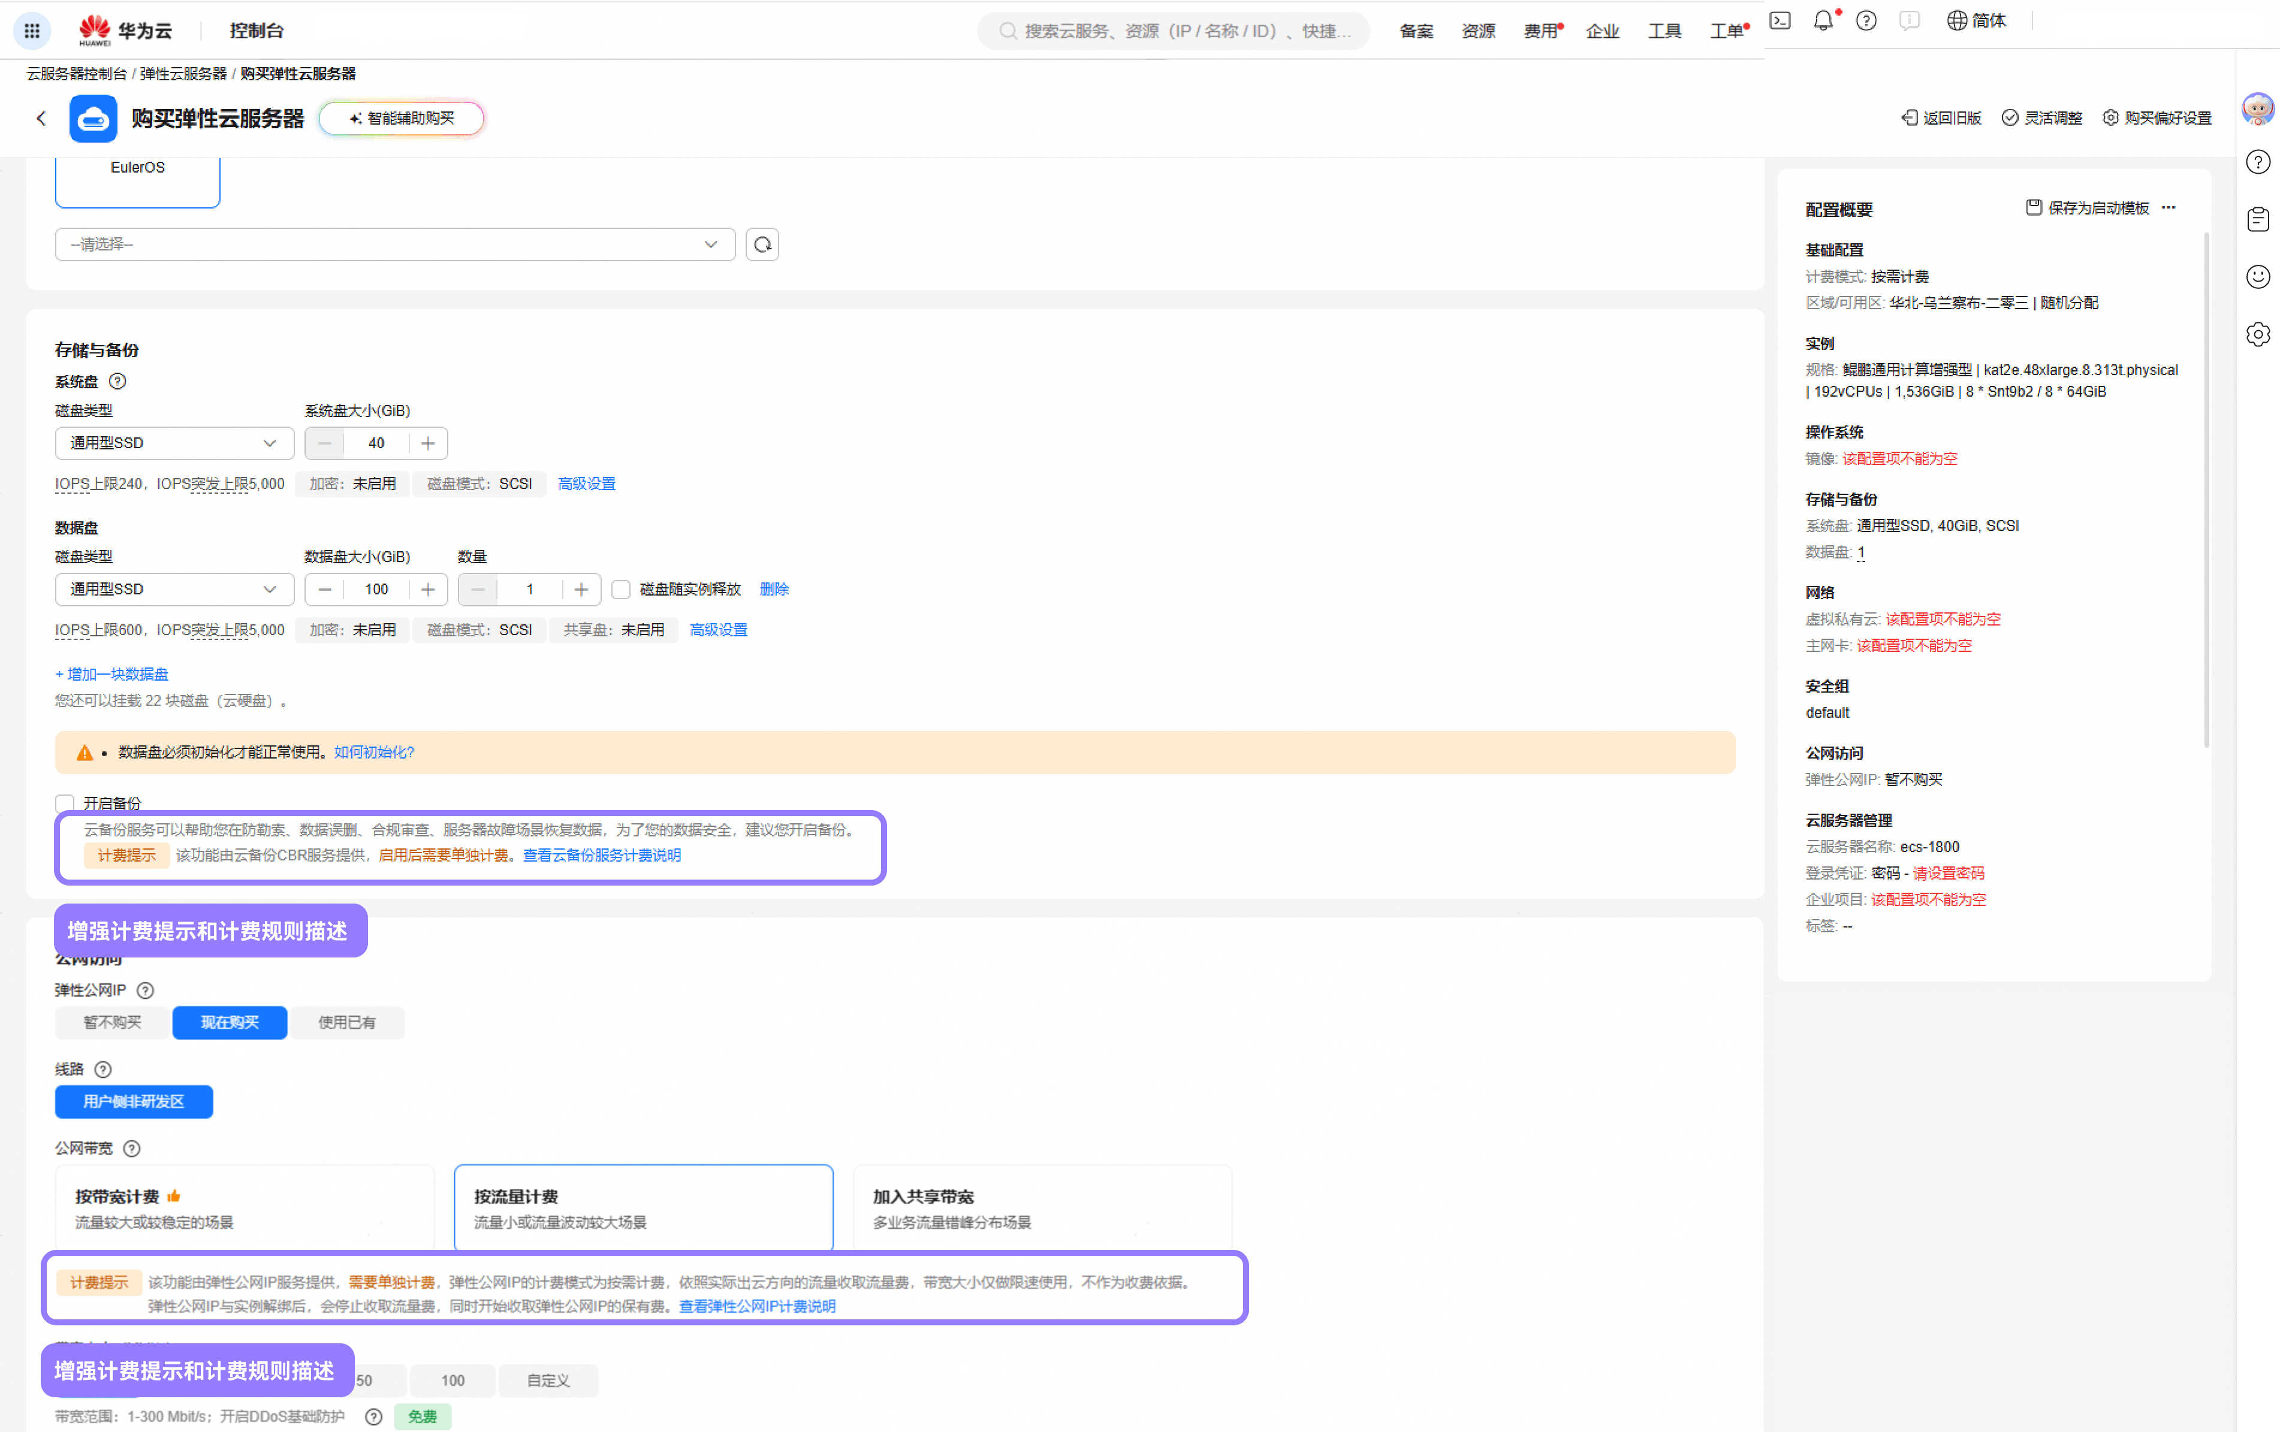Click refresh icon next to image selector
This screenshot has width=2280, height=1432.
762,245
